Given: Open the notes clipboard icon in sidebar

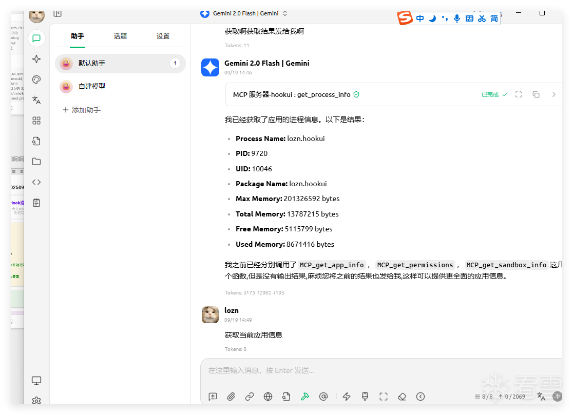Looking at the screenshot, I should pyautogui.click(x=36, y=203).
